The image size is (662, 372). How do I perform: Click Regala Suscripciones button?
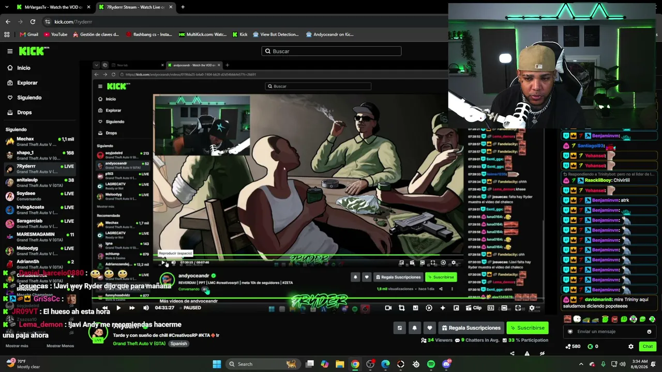pyautogui.click(x=471, y=328)
